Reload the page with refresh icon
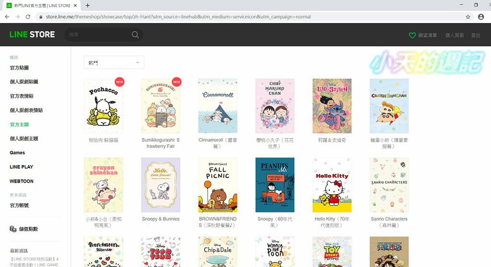This screenshot has width=491, height=267. pos(28,17)
